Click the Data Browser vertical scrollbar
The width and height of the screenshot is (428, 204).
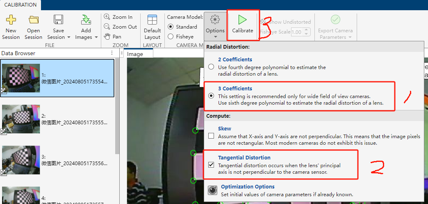[117, 106]
